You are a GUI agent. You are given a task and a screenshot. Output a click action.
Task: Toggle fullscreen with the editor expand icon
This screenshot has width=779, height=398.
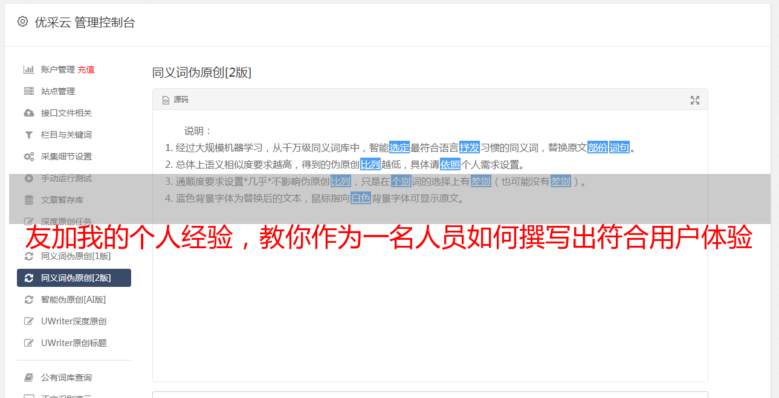(x=695, y=100)
